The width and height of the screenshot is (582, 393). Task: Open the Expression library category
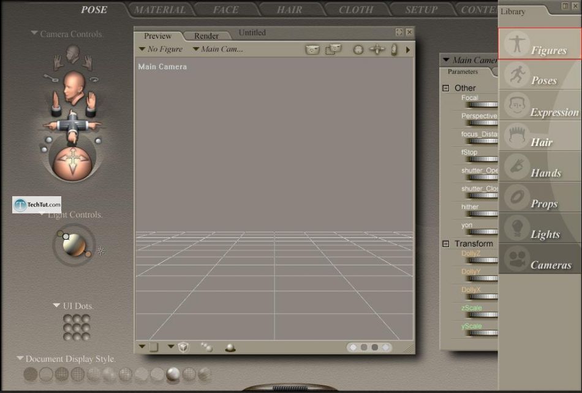click(x=539, y=105)
